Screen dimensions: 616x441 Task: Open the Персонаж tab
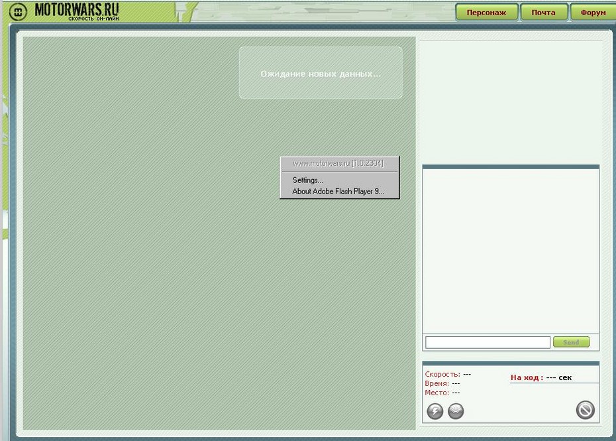[486, 12]
